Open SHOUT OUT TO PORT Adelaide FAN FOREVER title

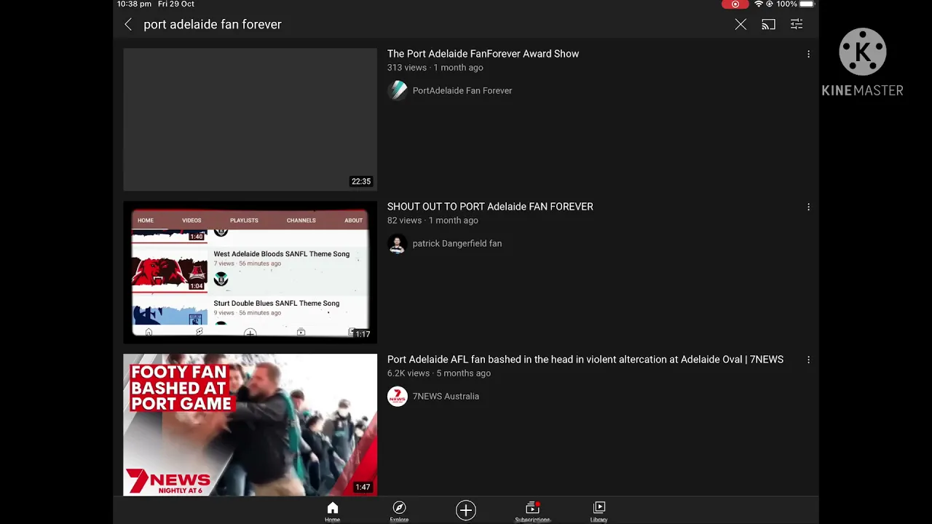[490, 207]
